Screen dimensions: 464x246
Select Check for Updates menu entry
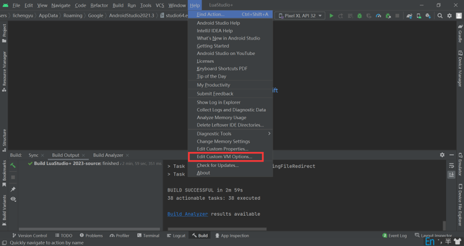point(230,165)
